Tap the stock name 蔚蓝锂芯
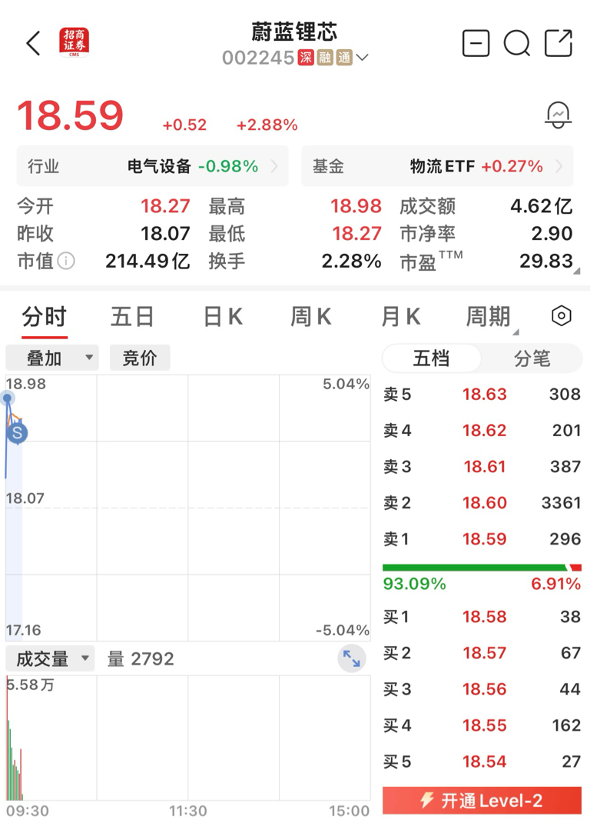The height and width of the screenshot is (820, 590). (x=294, y=32)
